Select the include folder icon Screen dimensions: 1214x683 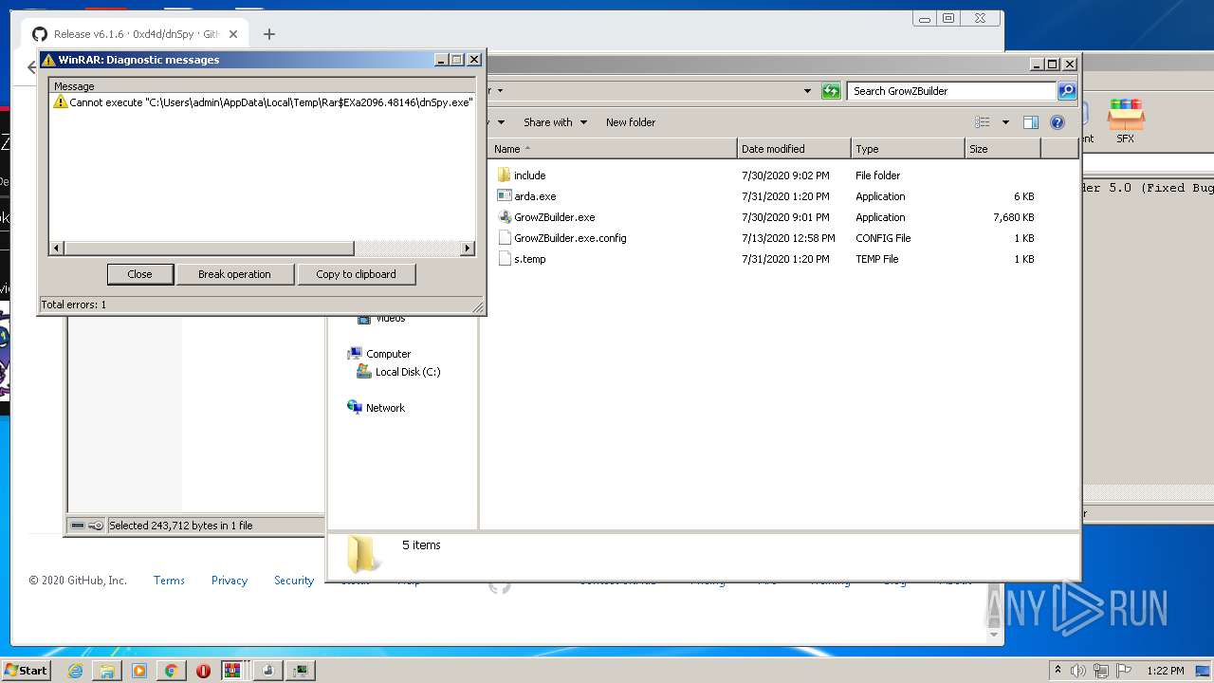504,175
